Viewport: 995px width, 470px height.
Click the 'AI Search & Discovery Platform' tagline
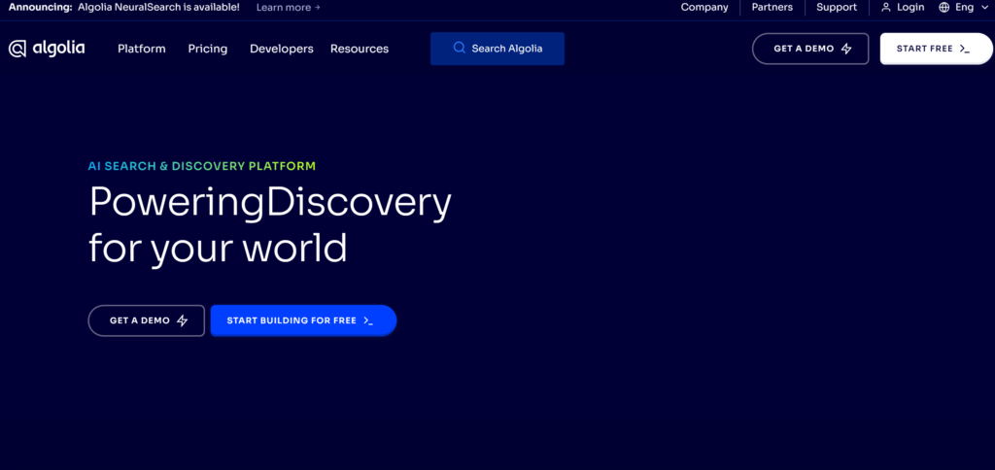click(x=202, y=166)
